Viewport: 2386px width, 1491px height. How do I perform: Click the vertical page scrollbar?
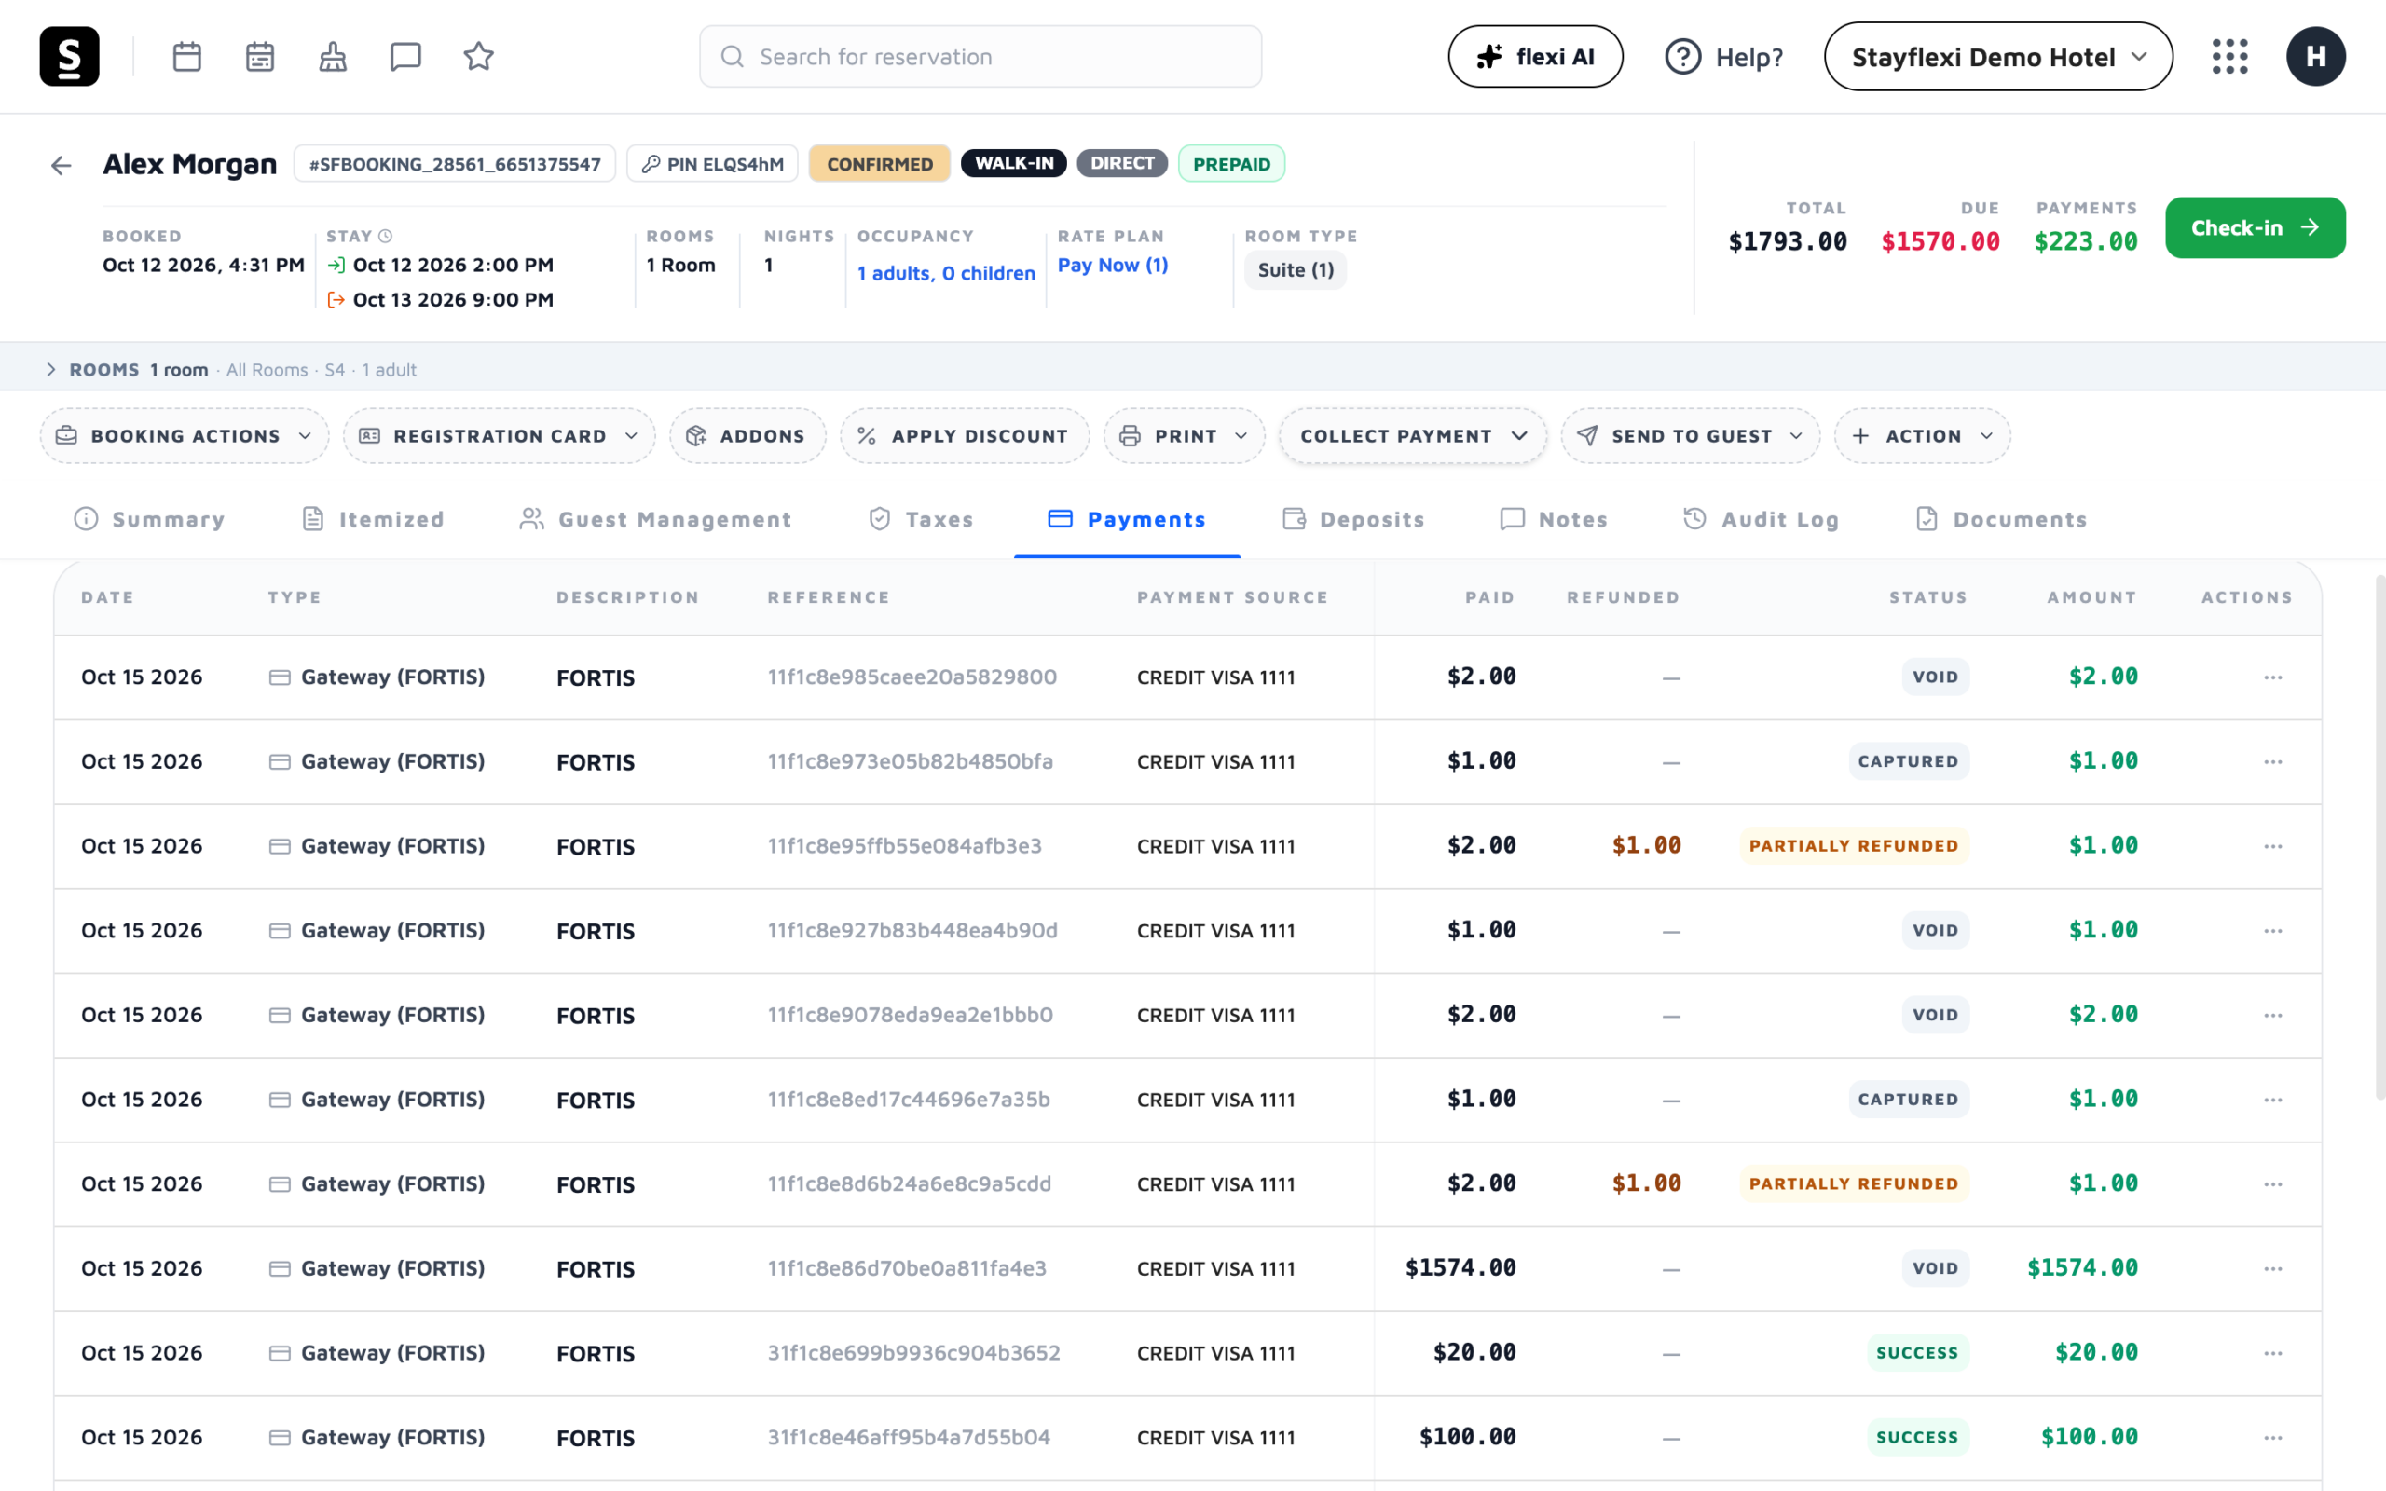(x=2379, y=838)
